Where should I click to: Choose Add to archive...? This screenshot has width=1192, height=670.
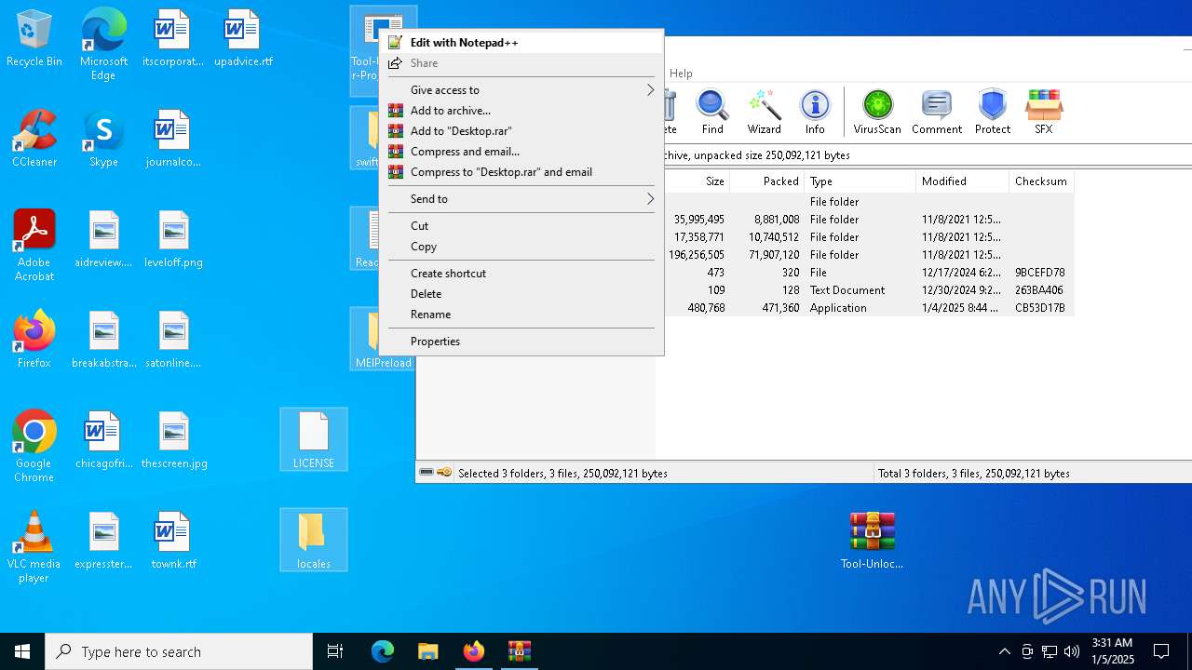[x=521, y=111]
